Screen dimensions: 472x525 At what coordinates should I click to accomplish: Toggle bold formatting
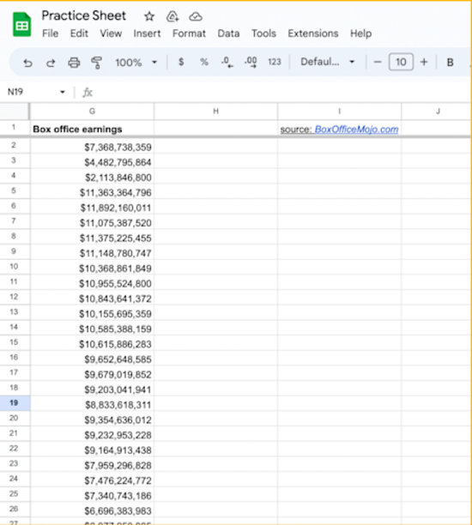coord(450,63)
